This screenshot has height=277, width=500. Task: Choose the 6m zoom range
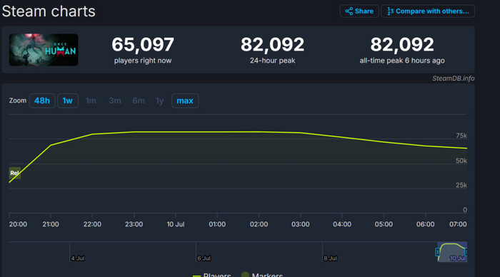pyautogui.click(x=139, y=101)
